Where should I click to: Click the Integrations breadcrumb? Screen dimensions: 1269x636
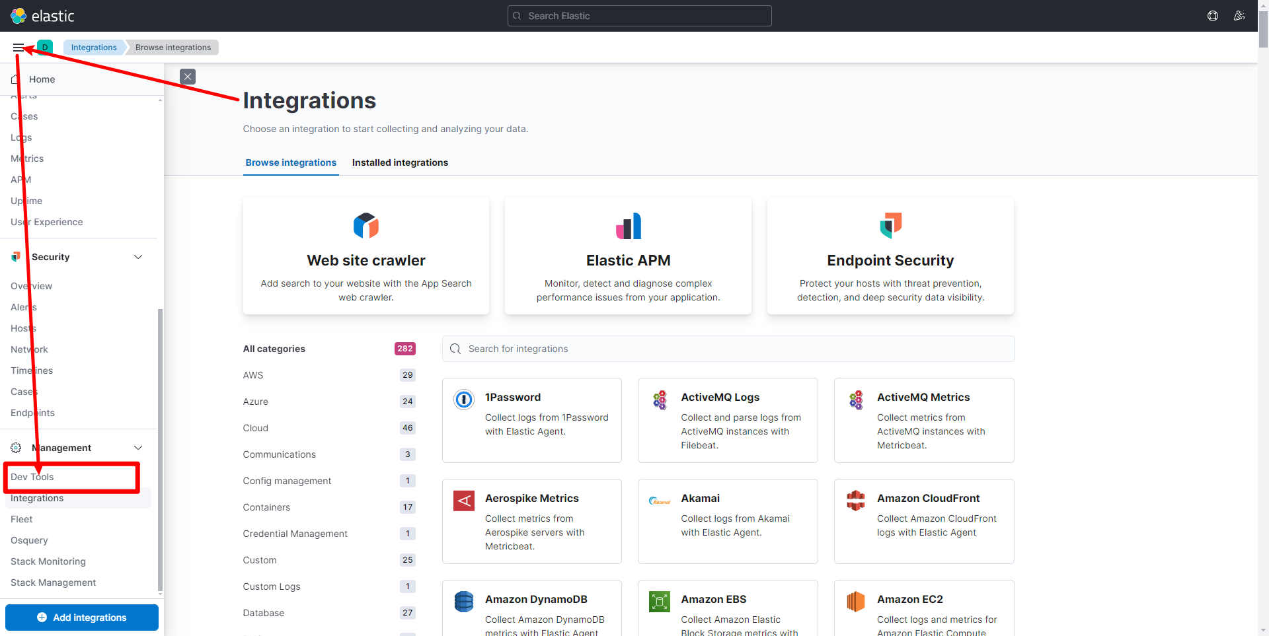pos(94,48)
